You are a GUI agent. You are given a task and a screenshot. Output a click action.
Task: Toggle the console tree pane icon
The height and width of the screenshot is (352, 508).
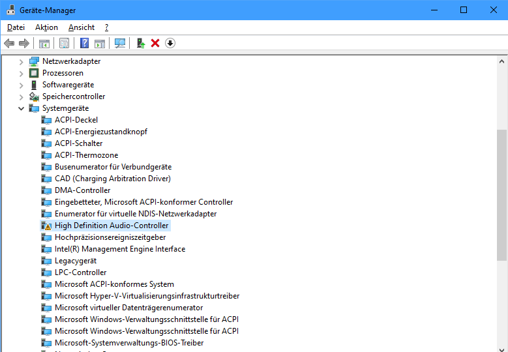click(44, 43)
